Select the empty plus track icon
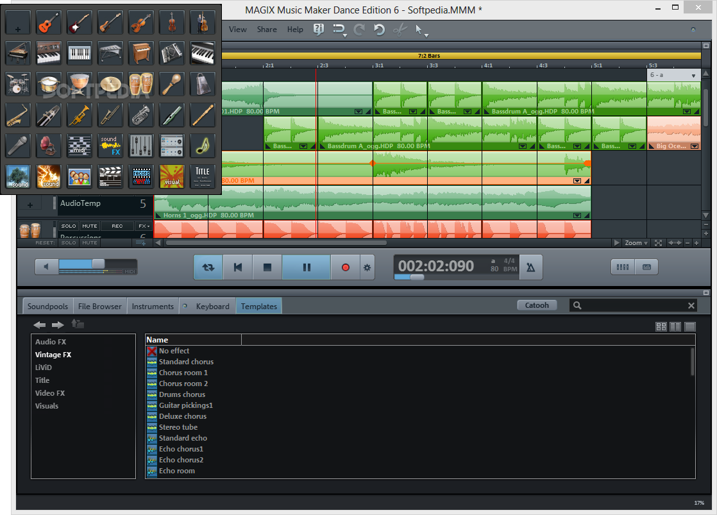The width and height of the screenshot is (717, 515). 19,23
